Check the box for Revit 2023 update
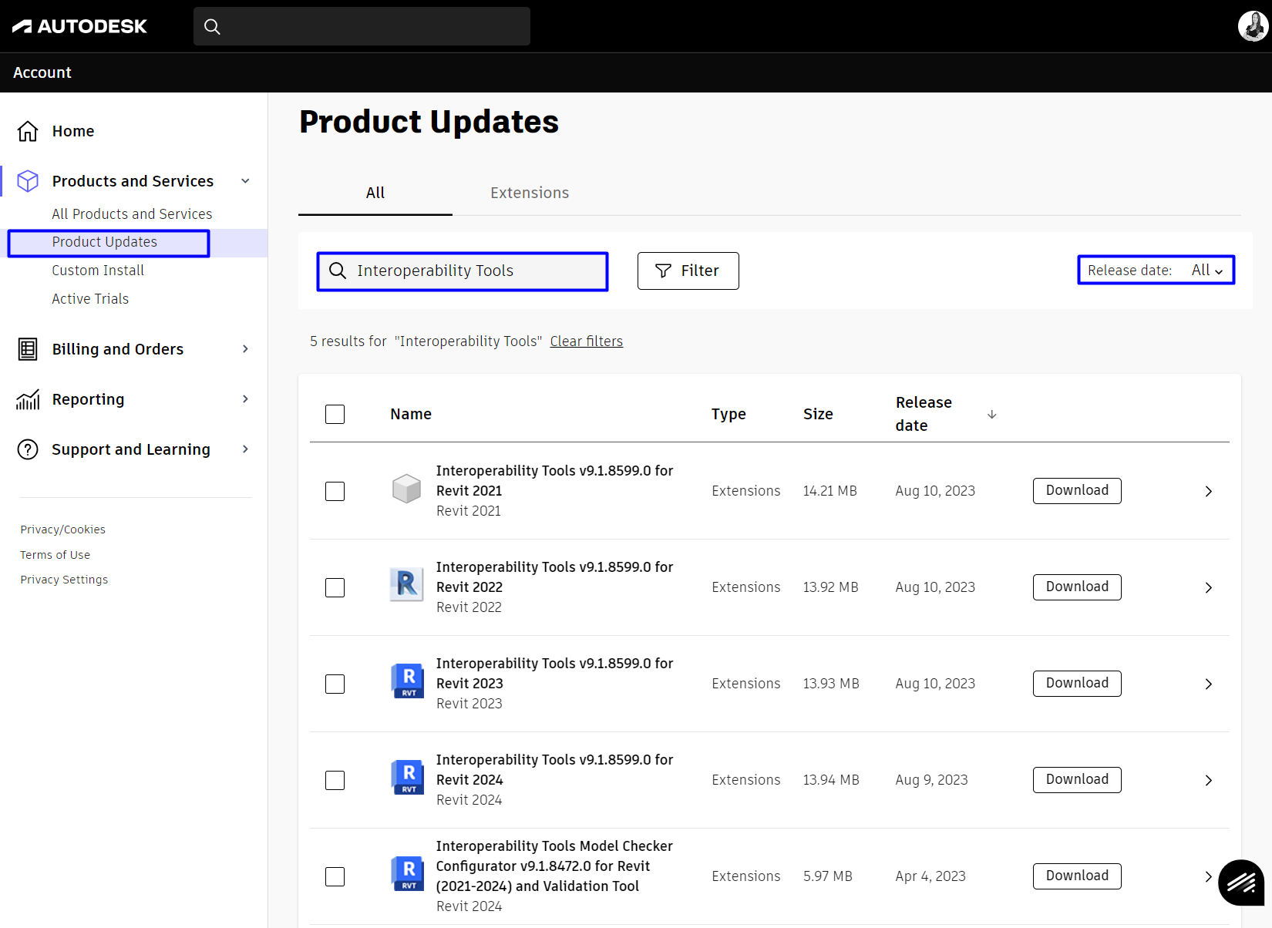This screenshot has height=928, width=1272. (x=335, y=684)
